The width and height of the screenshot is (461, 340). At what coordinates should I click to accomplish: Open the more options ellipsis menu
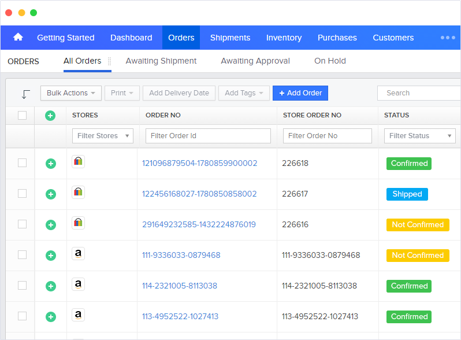[x=448, y=38]
